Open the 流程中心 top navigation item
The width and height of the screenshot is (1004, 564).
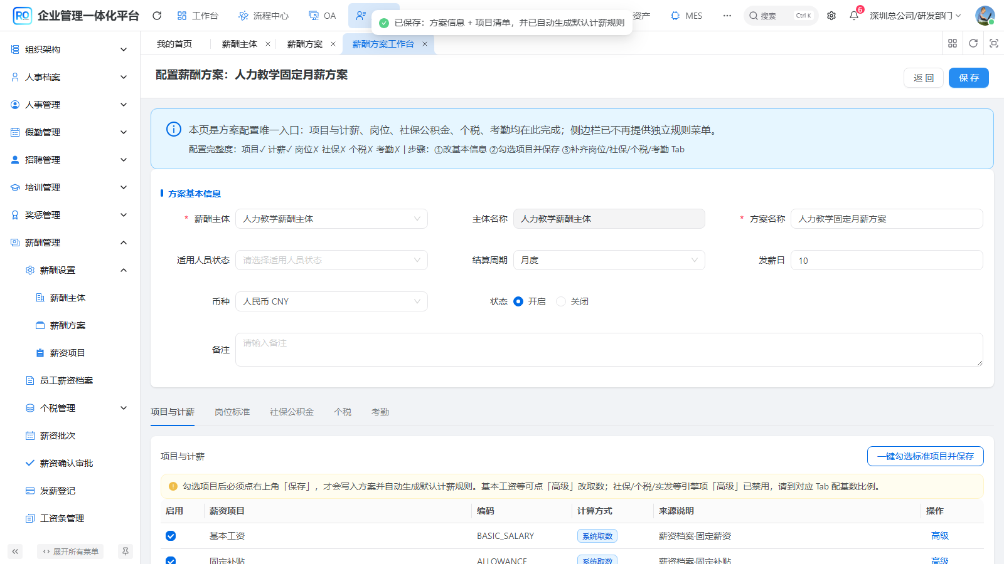coord(264,16)
